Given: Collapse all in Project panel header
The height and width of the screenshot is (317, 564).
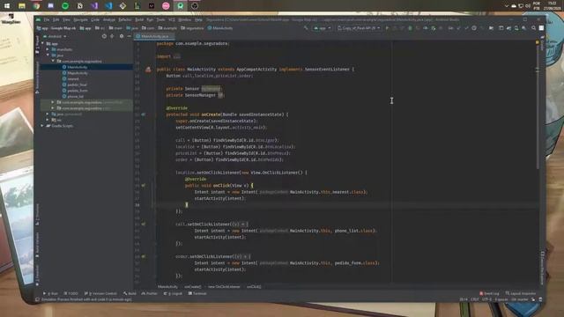Looking at the screenshot, I should (112, 36).
